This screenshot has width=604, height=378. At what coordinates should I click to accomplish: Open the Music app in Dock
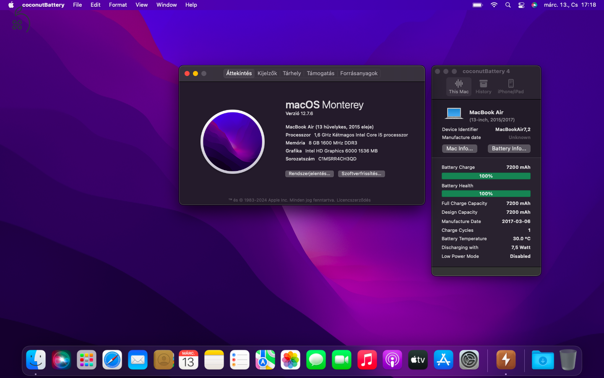coord(367,360)
